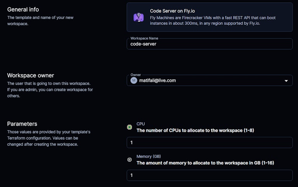Click the green CPU chip icon
This screenshot has height=187, width=298.
click(x=130, y=127)
